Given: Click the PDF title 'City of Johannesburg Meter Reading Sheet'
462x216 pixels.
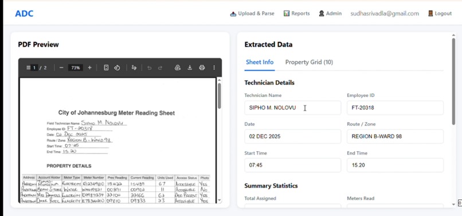Looking at the screenshot, I should point(116,113).
